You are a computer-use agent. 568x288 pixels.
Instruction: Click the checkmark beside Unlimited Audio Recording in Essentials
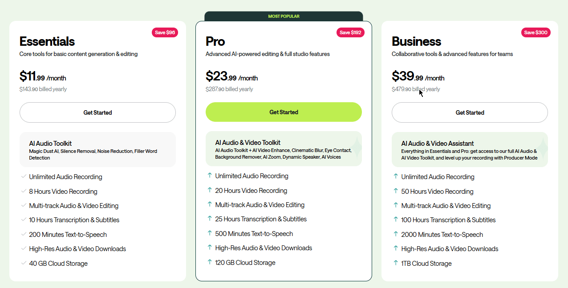pyautogui.click(x=24, y=176)
